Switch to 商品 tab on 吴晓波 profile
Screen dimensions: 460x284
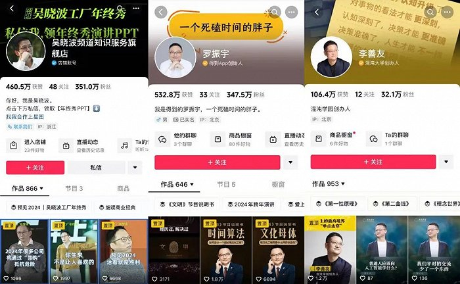pos(124,189)
